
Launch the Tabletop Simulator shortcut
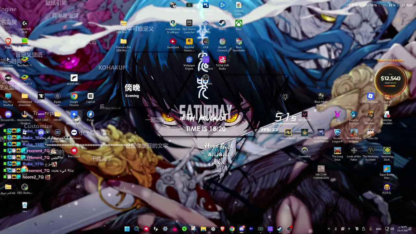tap(387, 118)
